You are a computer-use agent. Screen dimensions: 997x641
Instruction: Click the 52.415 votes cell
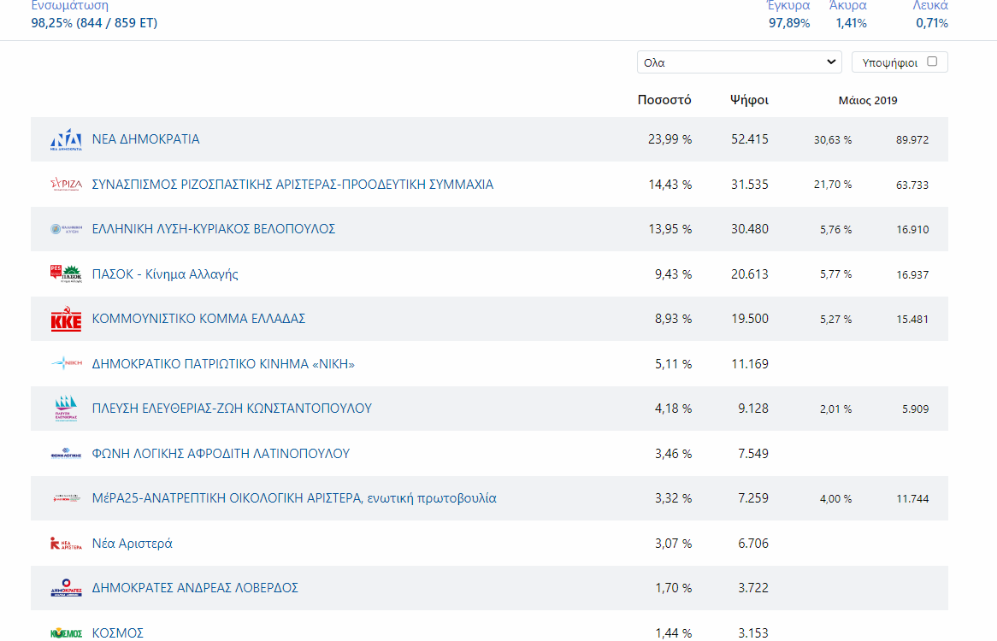click(750, 139)
